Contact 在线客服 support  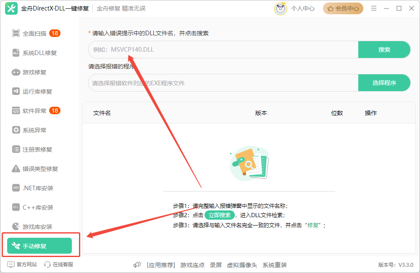63,265
